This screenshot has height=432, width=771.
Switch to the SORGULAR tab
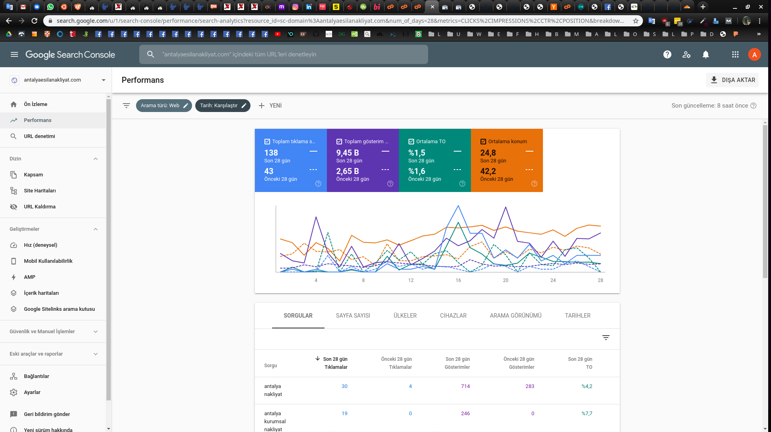[298, 316]
